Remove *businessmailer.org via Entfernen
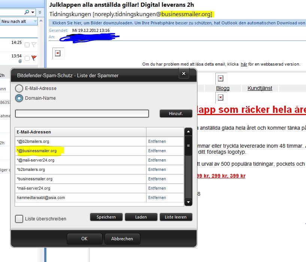 (157, 179)
